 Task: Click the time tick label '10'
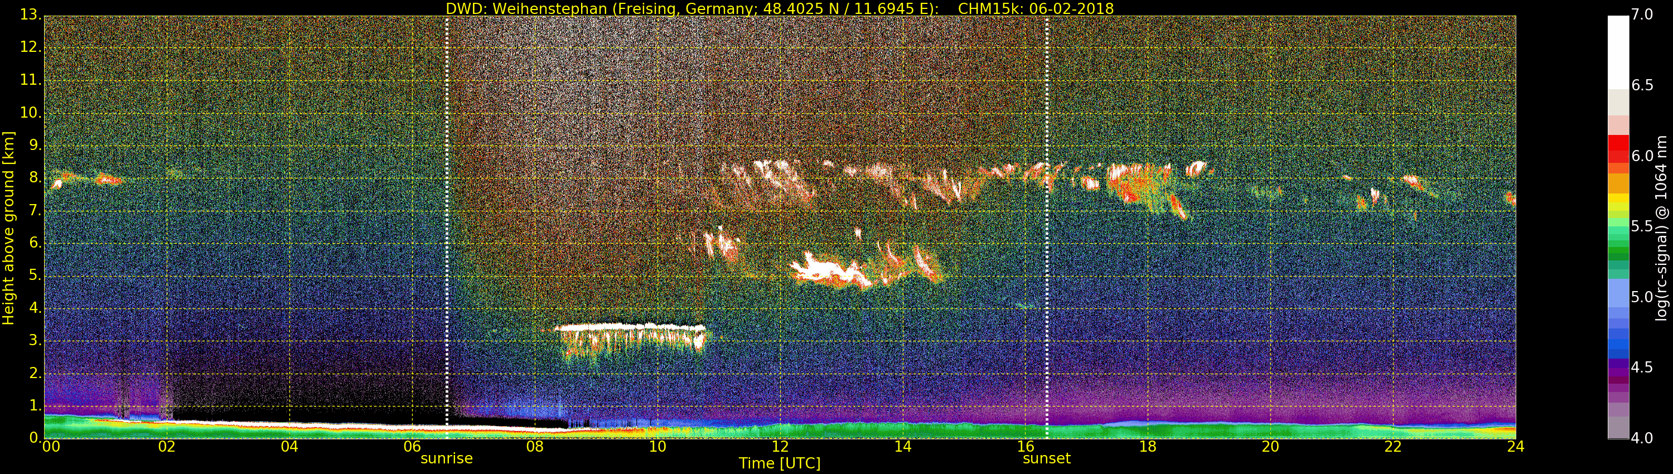657,447
